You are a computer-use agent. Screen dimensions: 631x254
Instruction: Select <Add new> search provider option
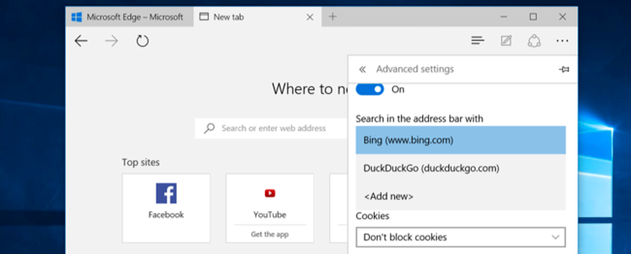(x=461, y=196)
